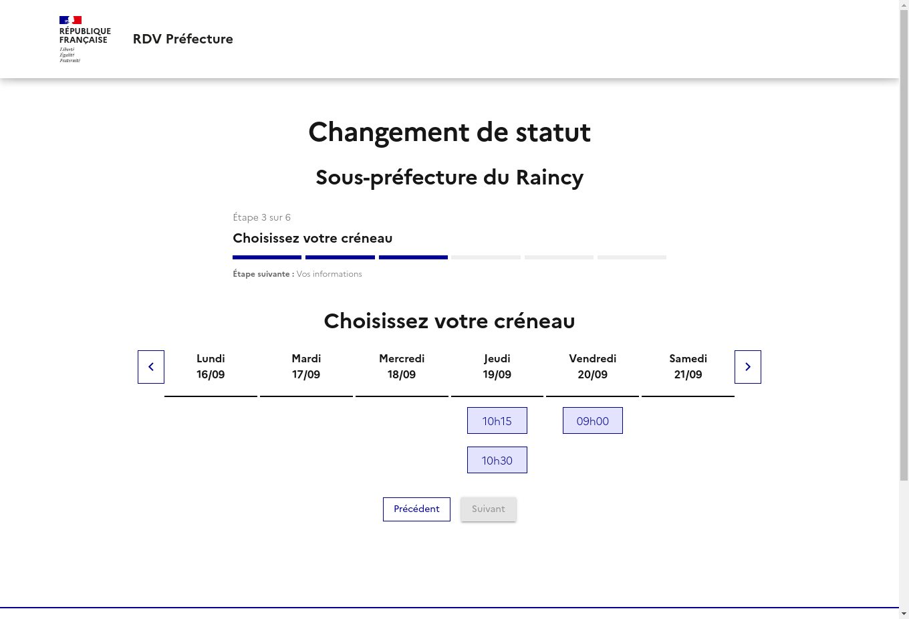Click the scrollbar down arrow

(x=904, y=614)
